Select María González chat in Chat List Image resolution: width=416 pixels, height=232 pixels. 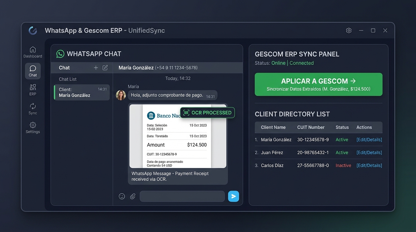point(82,92)
